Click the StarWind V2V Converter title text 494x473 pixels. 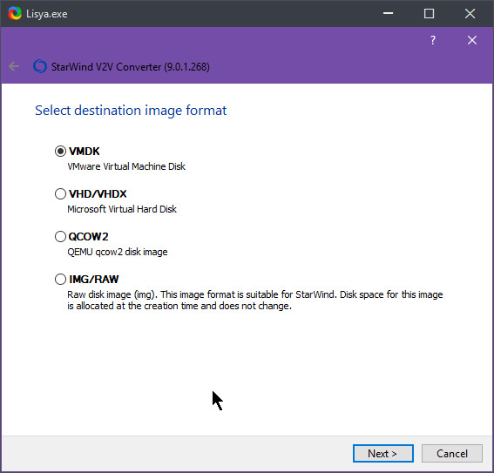(131, 67)
